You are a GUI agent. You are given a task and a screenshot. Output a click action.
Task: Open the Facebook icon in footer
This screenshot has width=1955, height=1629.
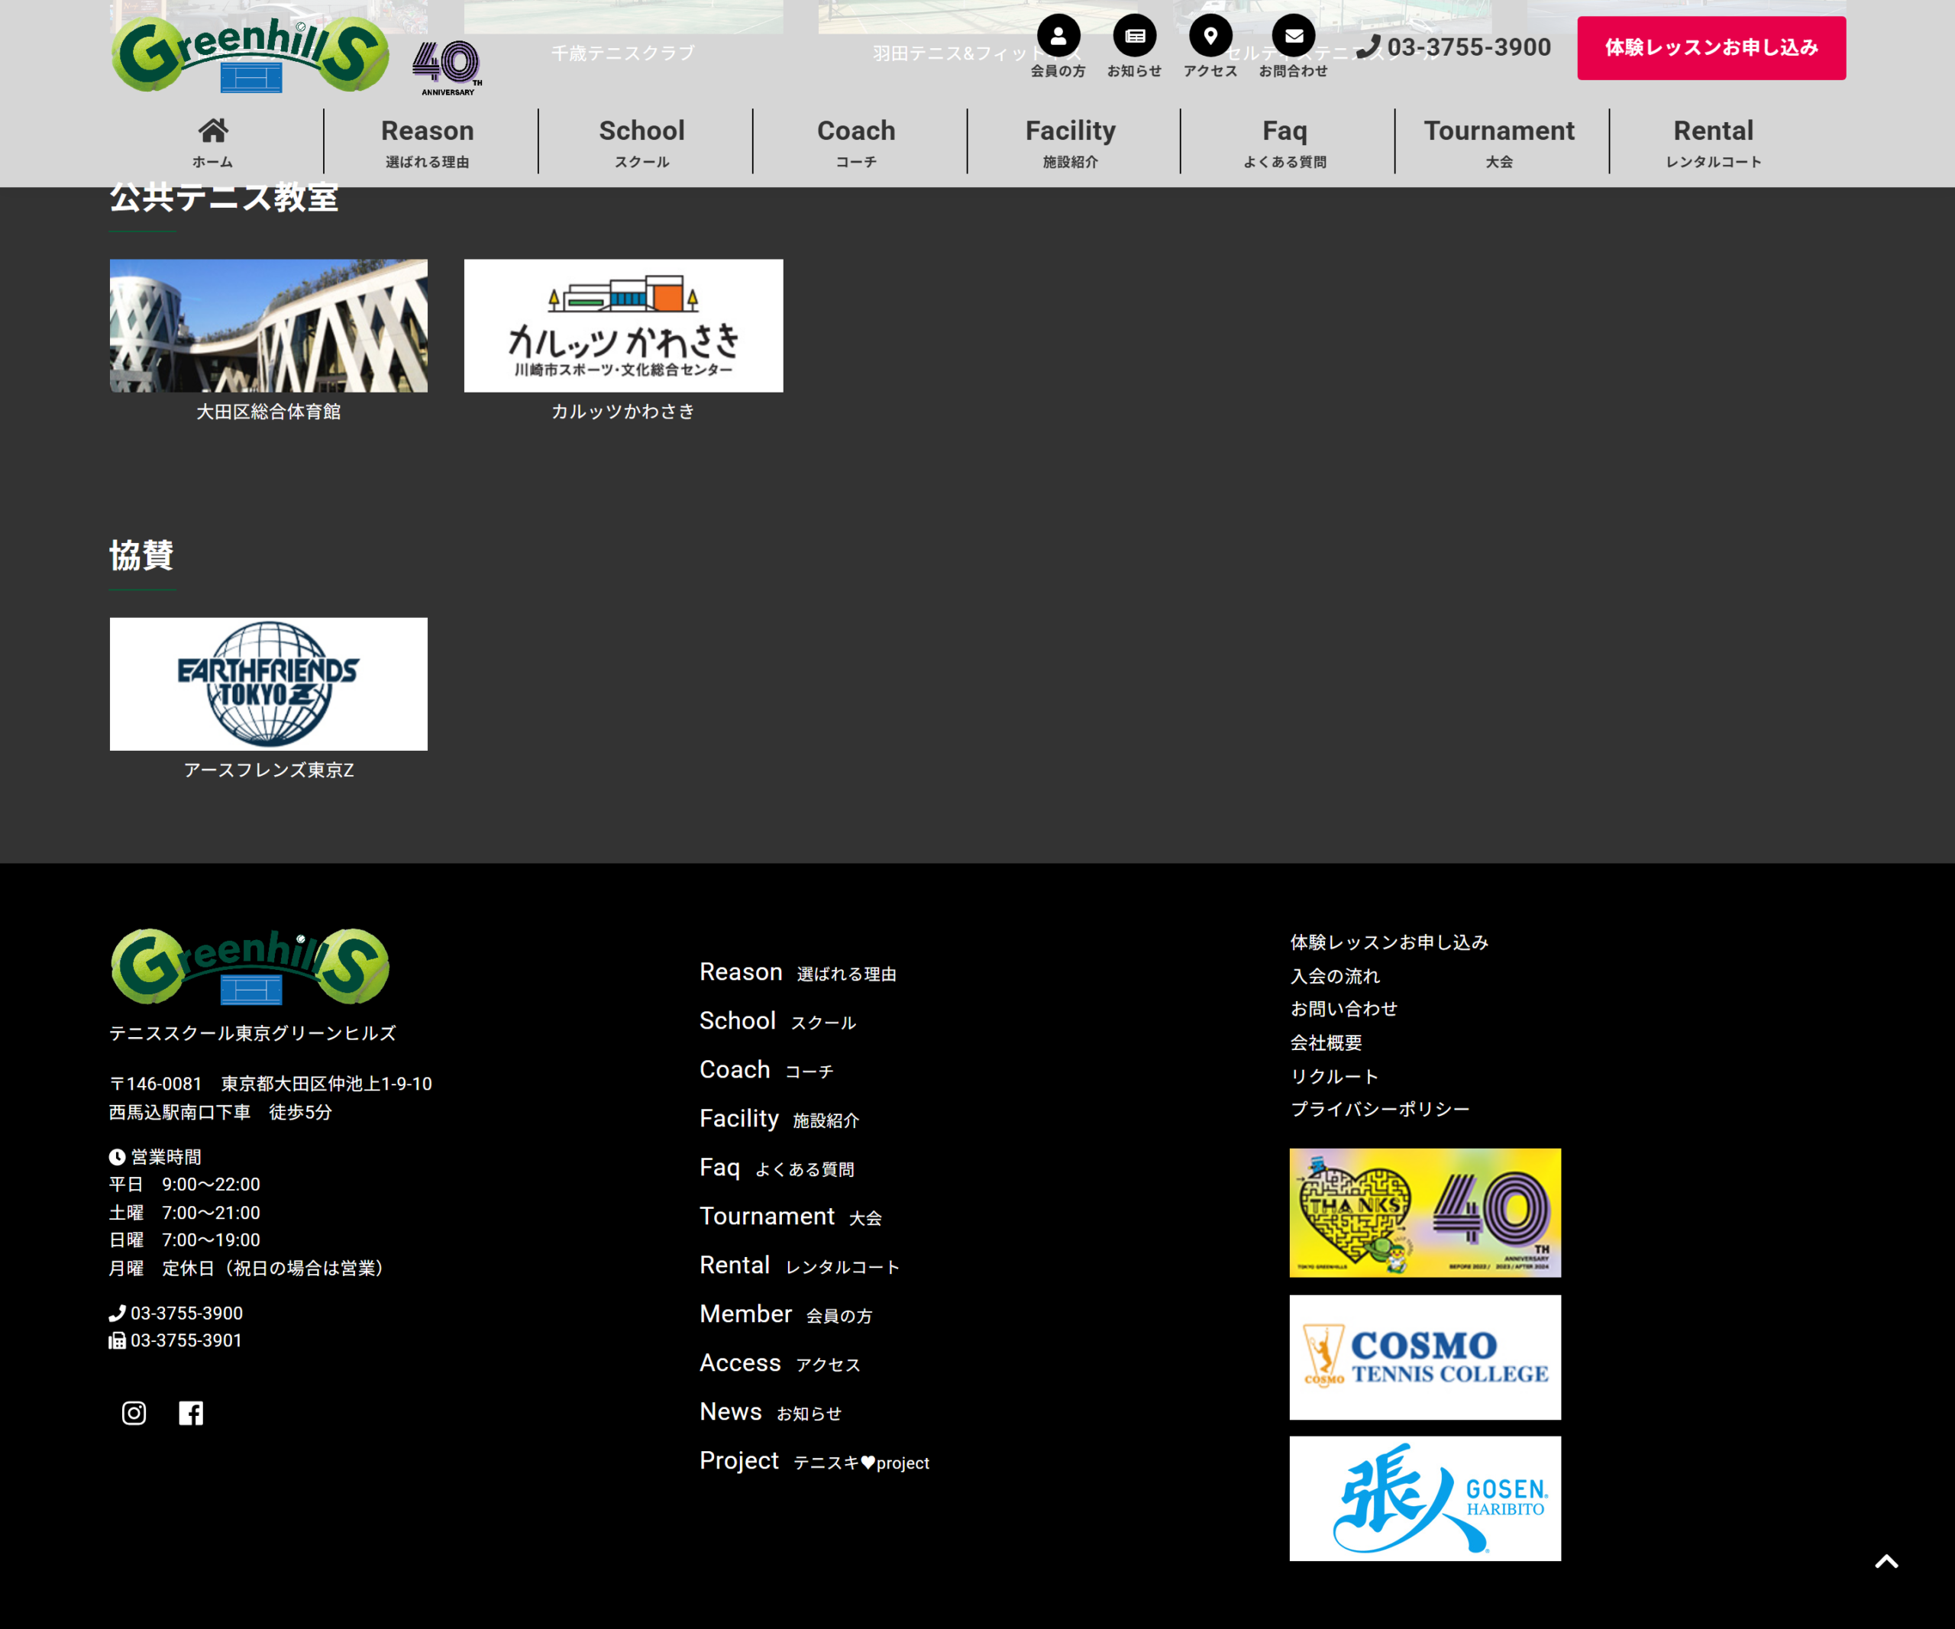[191, 1413]
